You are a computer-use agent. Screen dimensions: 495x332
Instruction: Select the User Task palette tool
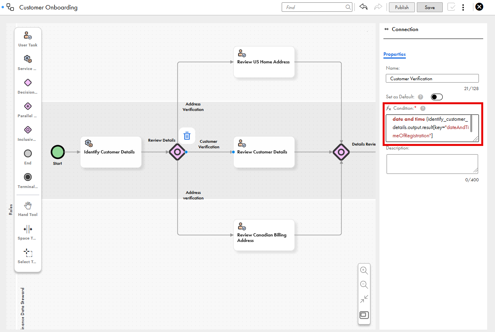point(27,39)
